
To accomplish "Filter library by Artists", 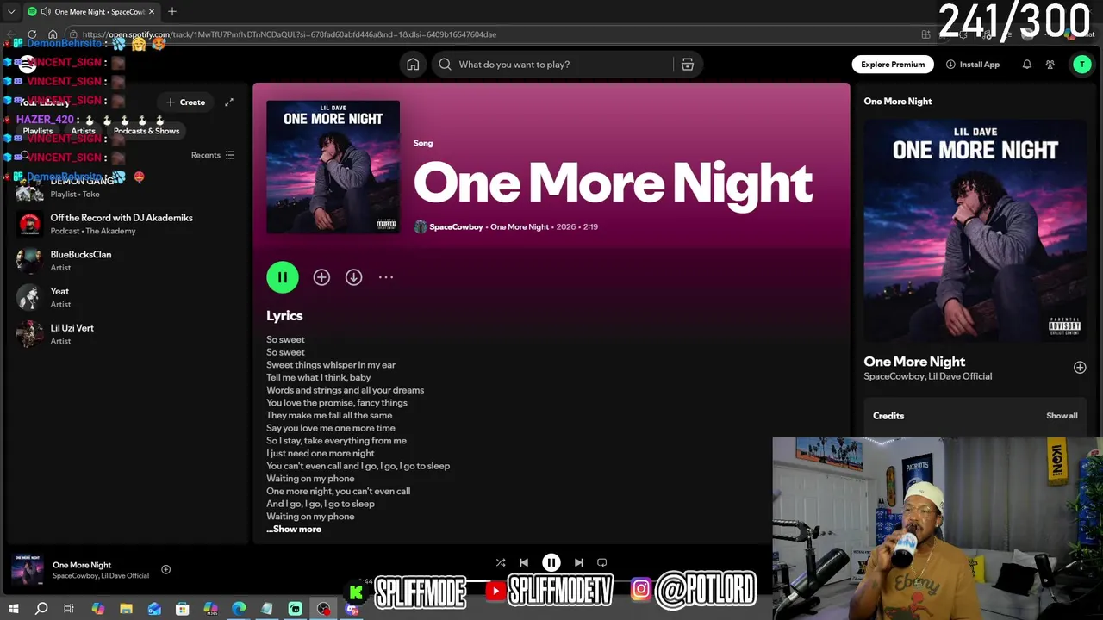I will [x=83, y=131].
